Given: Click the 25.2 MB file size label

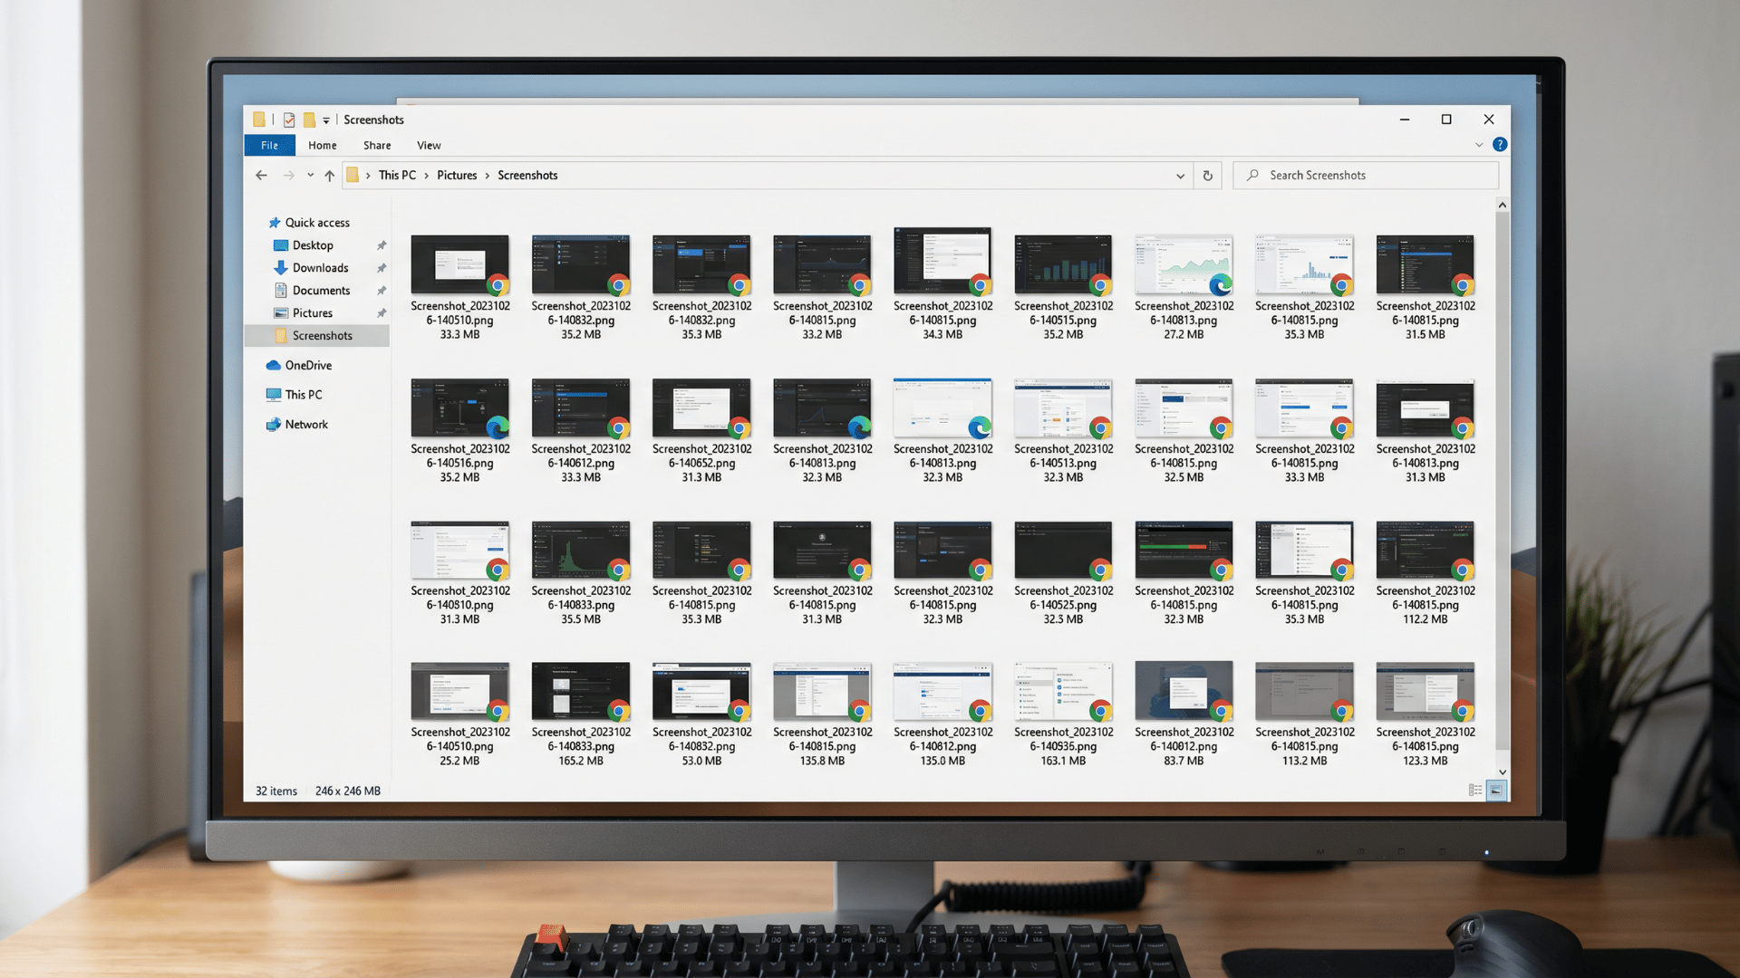Looking at the screenshot, I should pos(459,762).
